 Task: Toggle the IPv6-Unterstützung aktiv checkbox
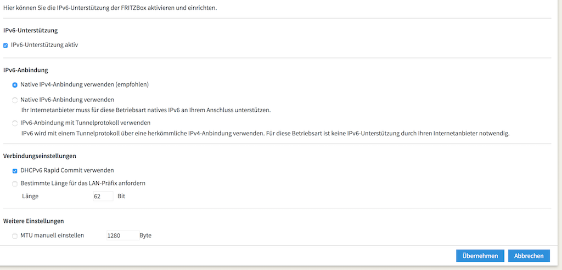(5, 45)
